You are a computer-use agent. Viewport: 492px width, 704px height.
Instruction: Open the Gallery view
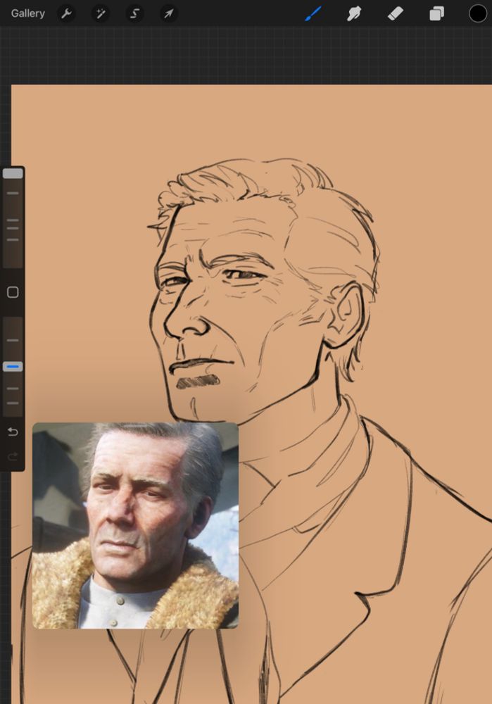pyautogui.click(x=28, y=13)
